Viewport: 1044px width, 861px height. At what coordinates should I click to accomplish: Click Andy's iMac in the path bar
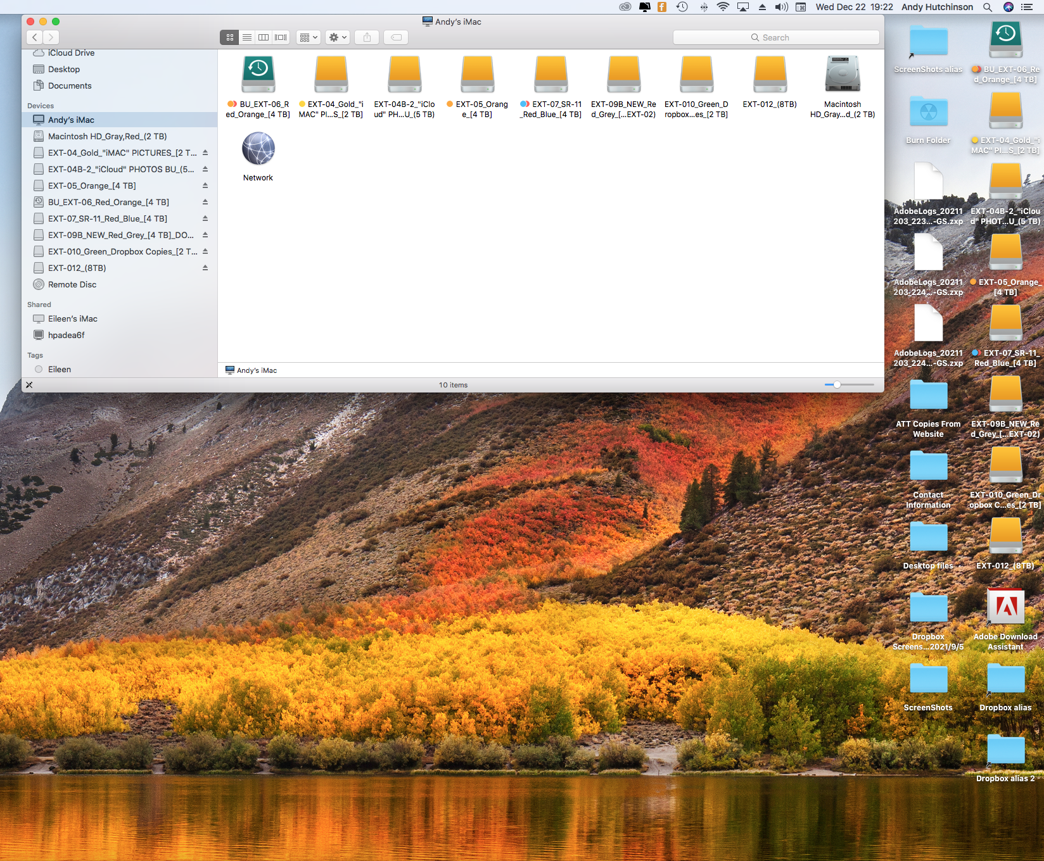pos(251,370)
